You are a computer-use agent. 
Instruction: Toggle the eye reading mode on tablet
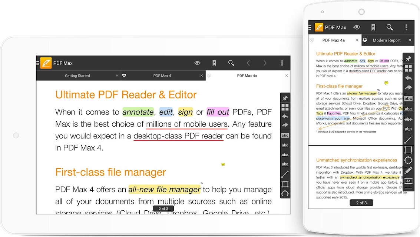tap(198, 63)
